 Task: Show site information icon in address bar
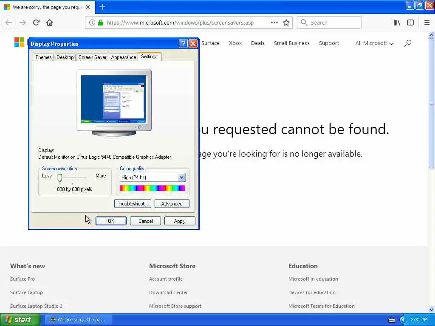tap(92, 23)
